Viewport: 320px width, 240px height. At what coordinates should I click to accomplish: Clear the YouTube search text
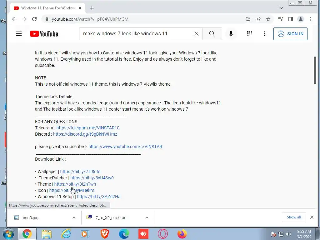coord(196,34)
